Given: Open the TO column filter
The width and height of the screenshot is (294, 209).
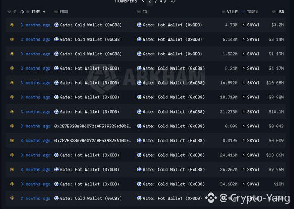Looking at the screenshot, I should [139, 12].
